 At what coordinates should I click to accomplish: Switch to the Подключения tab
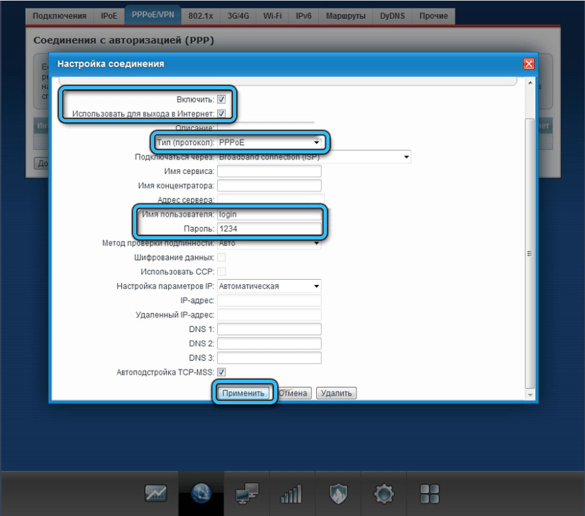coord(60,16)
